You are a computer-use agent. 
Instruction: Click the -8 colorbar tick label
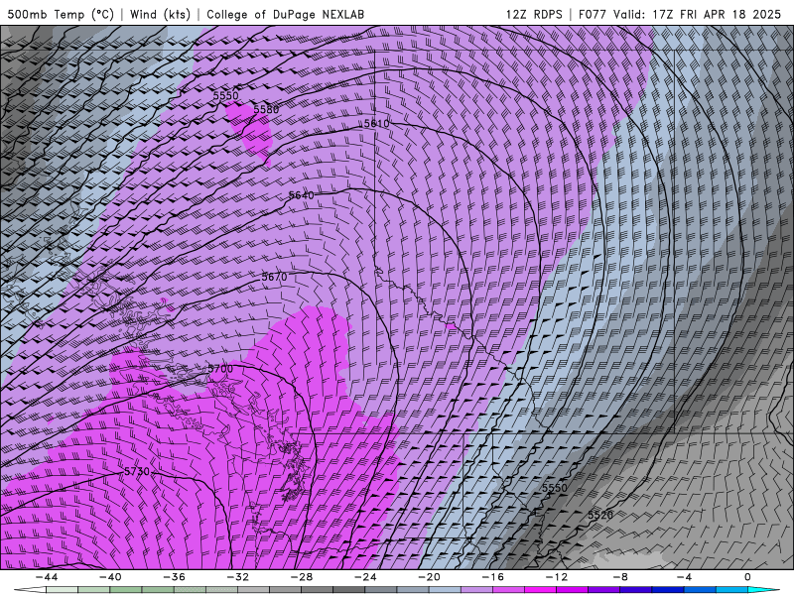click(x=620, y=577)
